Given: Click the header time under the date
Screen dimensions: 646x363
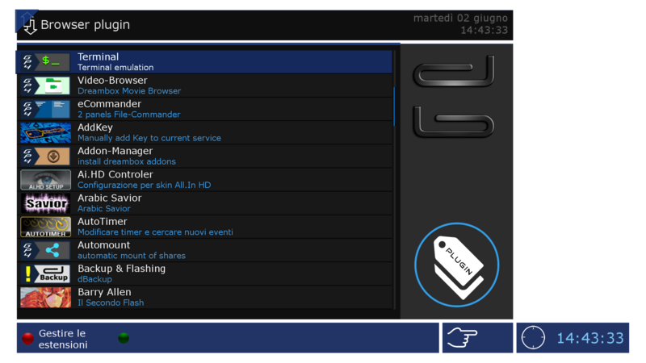Looking at the screenshot, I should [484, 30].
